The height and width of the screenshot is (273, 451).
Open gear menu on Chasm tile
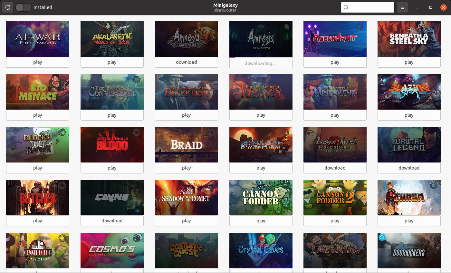click(434, 185)
